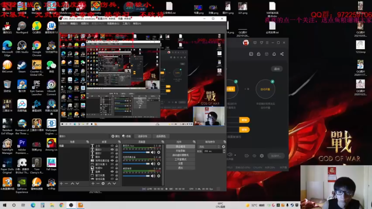Image resolution: width=372 pixels, height=209 pixels.
Task: Toggle visibility of 上分 source
Action: click(112, 146)
